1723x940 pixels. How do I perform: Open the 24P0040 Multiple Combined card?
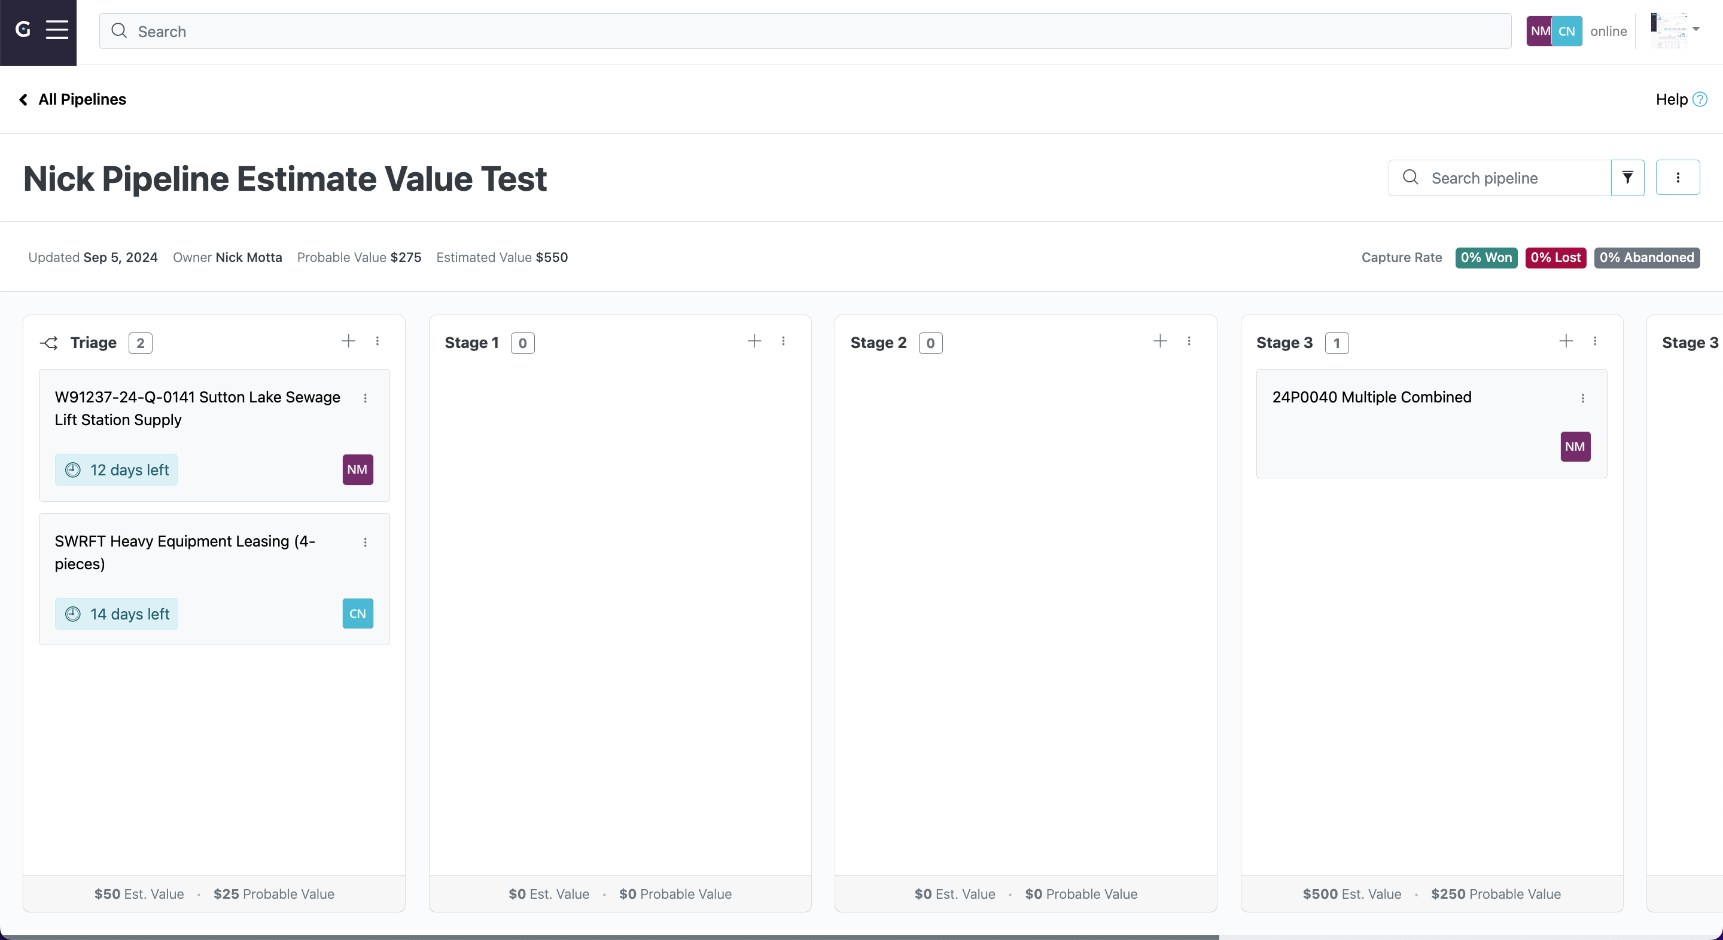pyautogui.click(x=1432, y=424)
